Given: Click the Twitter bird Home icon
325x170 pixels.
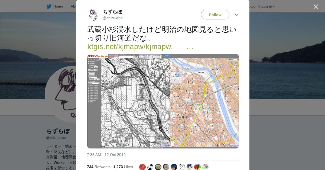Looking at the screenshot, I should click(49, 6).
